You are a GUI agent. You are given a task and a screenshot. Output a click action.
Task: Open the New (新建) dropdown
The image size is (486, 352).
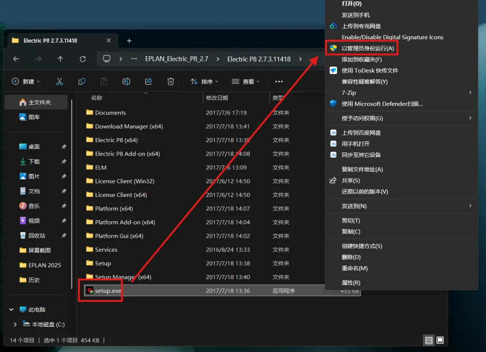(26, 81)
